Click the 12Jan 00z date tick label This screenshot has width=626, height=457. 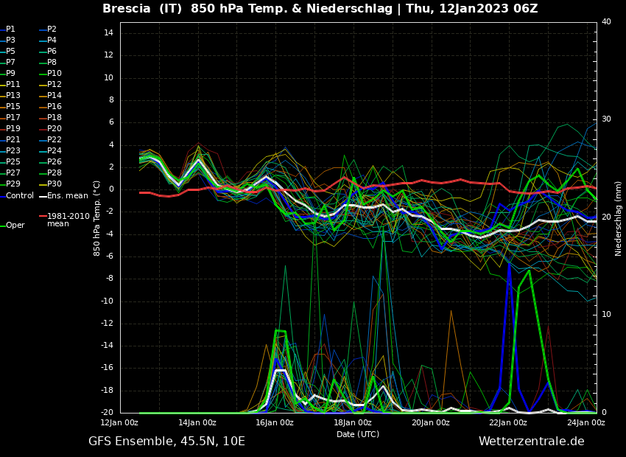click(x=119, y=423)
